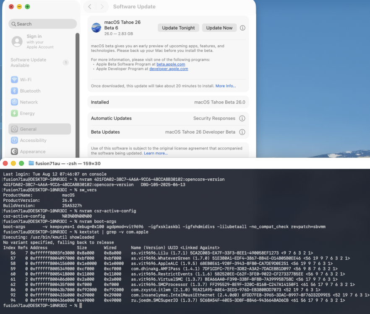Select the Network globe icon

[x=14, y=102]
